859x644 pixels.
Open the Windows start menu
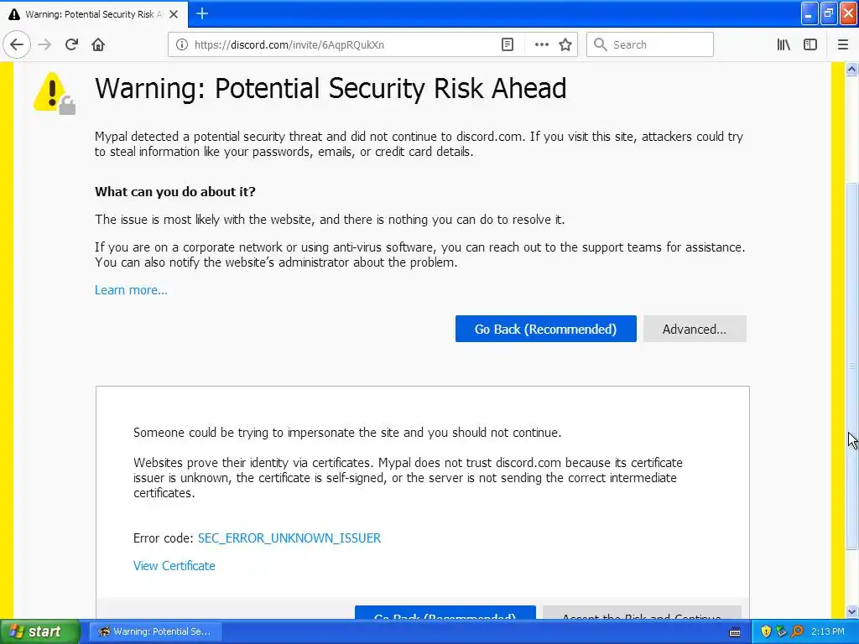click(39, 631)
